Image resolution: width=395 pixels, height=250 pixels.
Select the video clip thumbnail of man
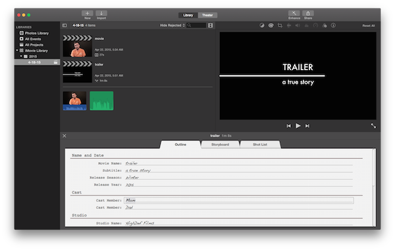coord(74,100)
